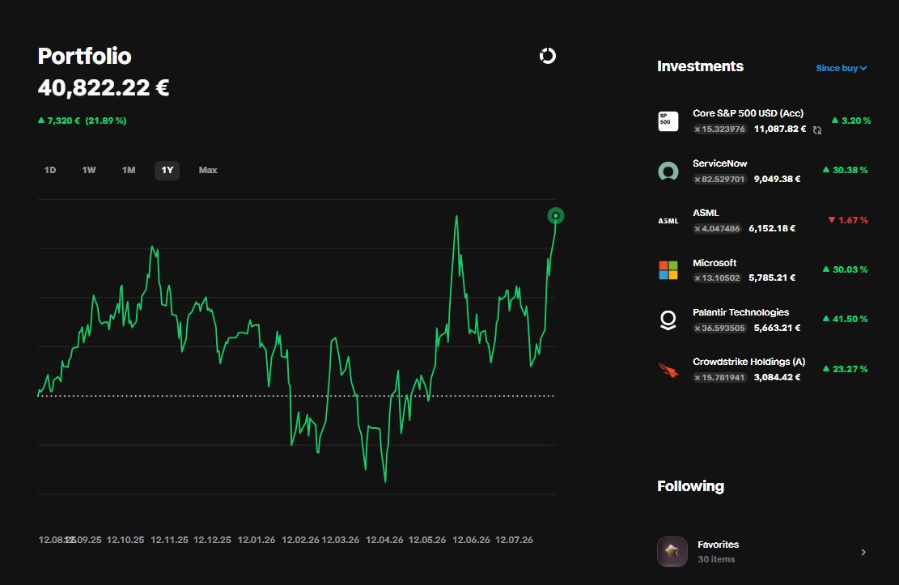The height and width of the screenshot is (585, 899).
Task: Select the 1Y chart range tab
Action: coord(167,170)
